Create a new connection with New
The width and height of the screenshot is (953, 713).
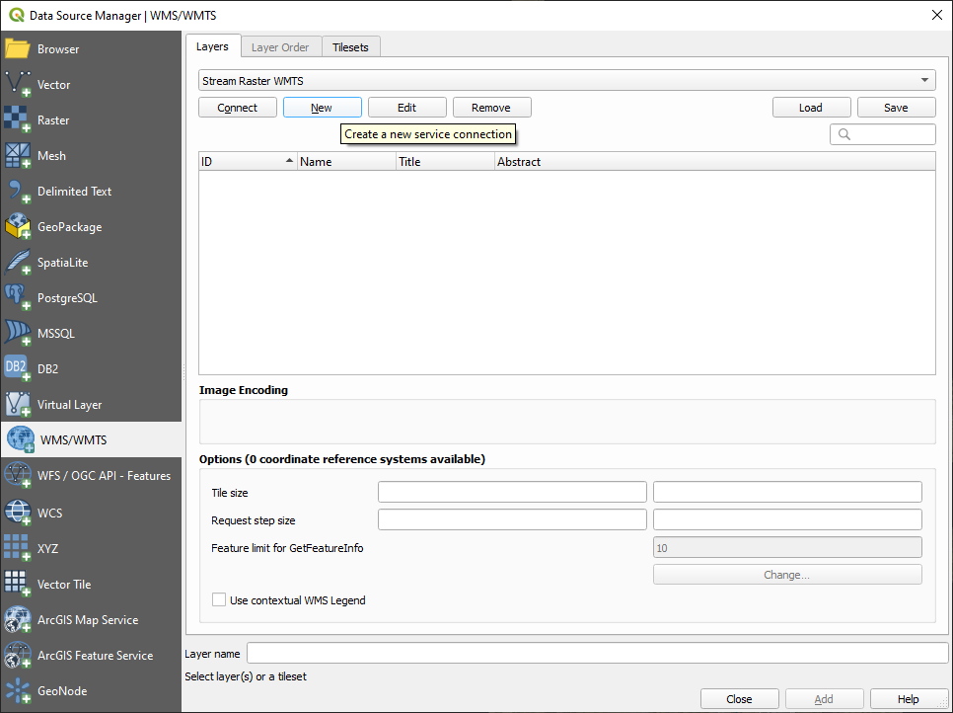(323, 108)
